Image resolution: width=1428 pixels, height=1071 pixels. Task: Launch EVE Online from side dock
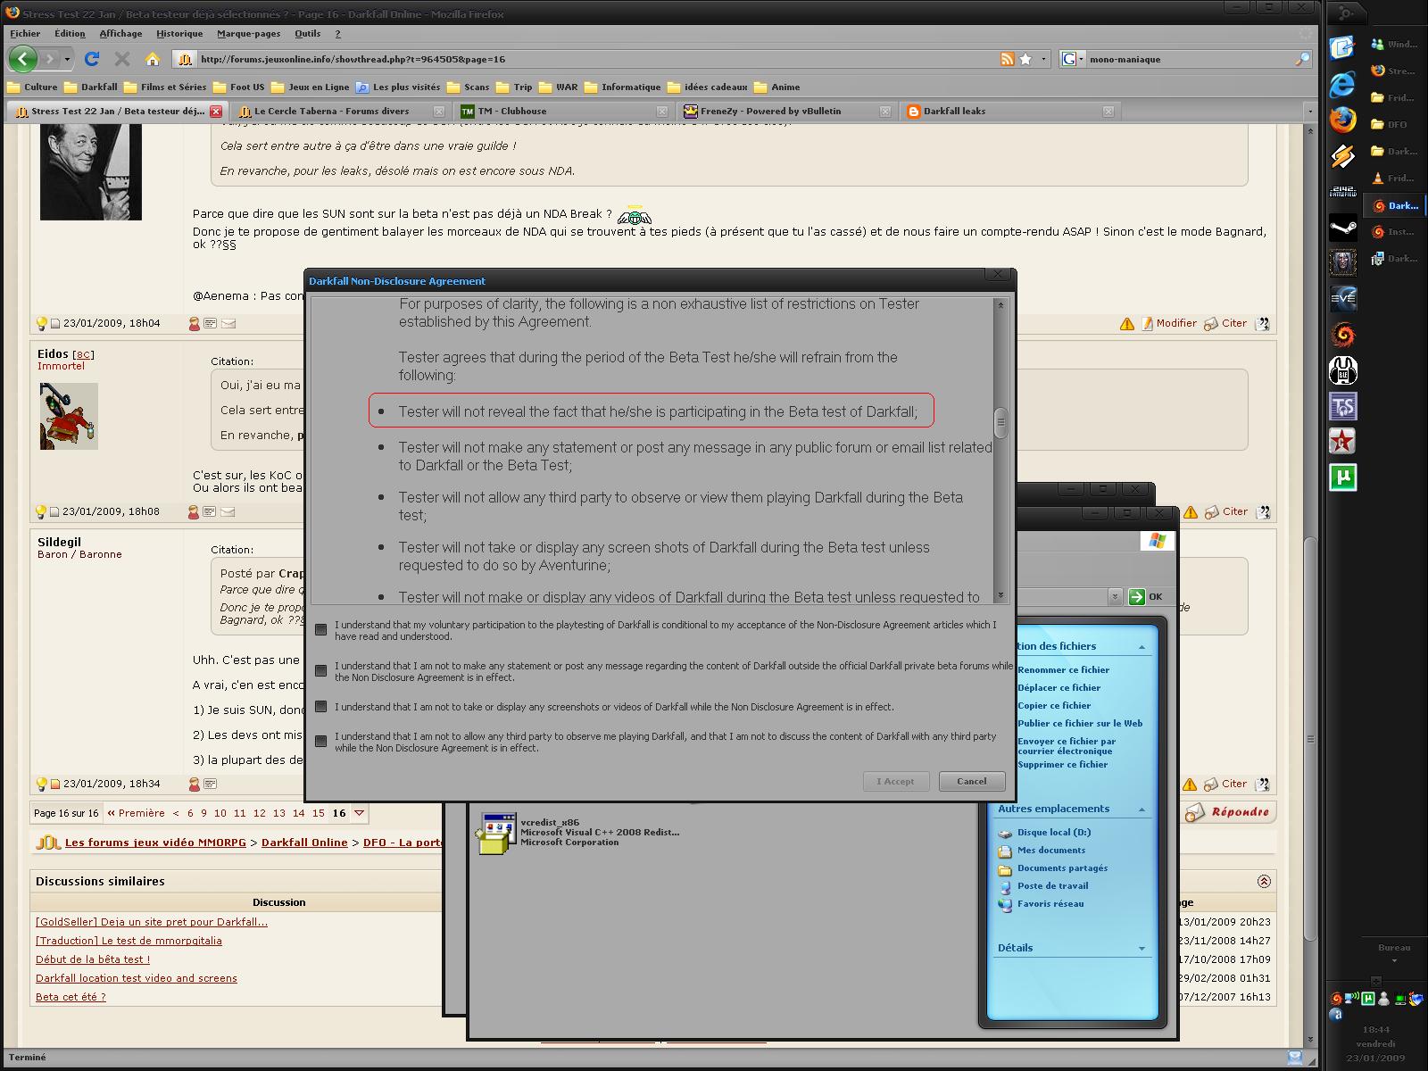pos(1342,298)
